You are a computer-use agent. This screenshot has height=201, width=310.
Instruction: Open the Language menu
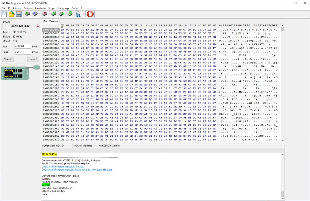click(64, 8)
